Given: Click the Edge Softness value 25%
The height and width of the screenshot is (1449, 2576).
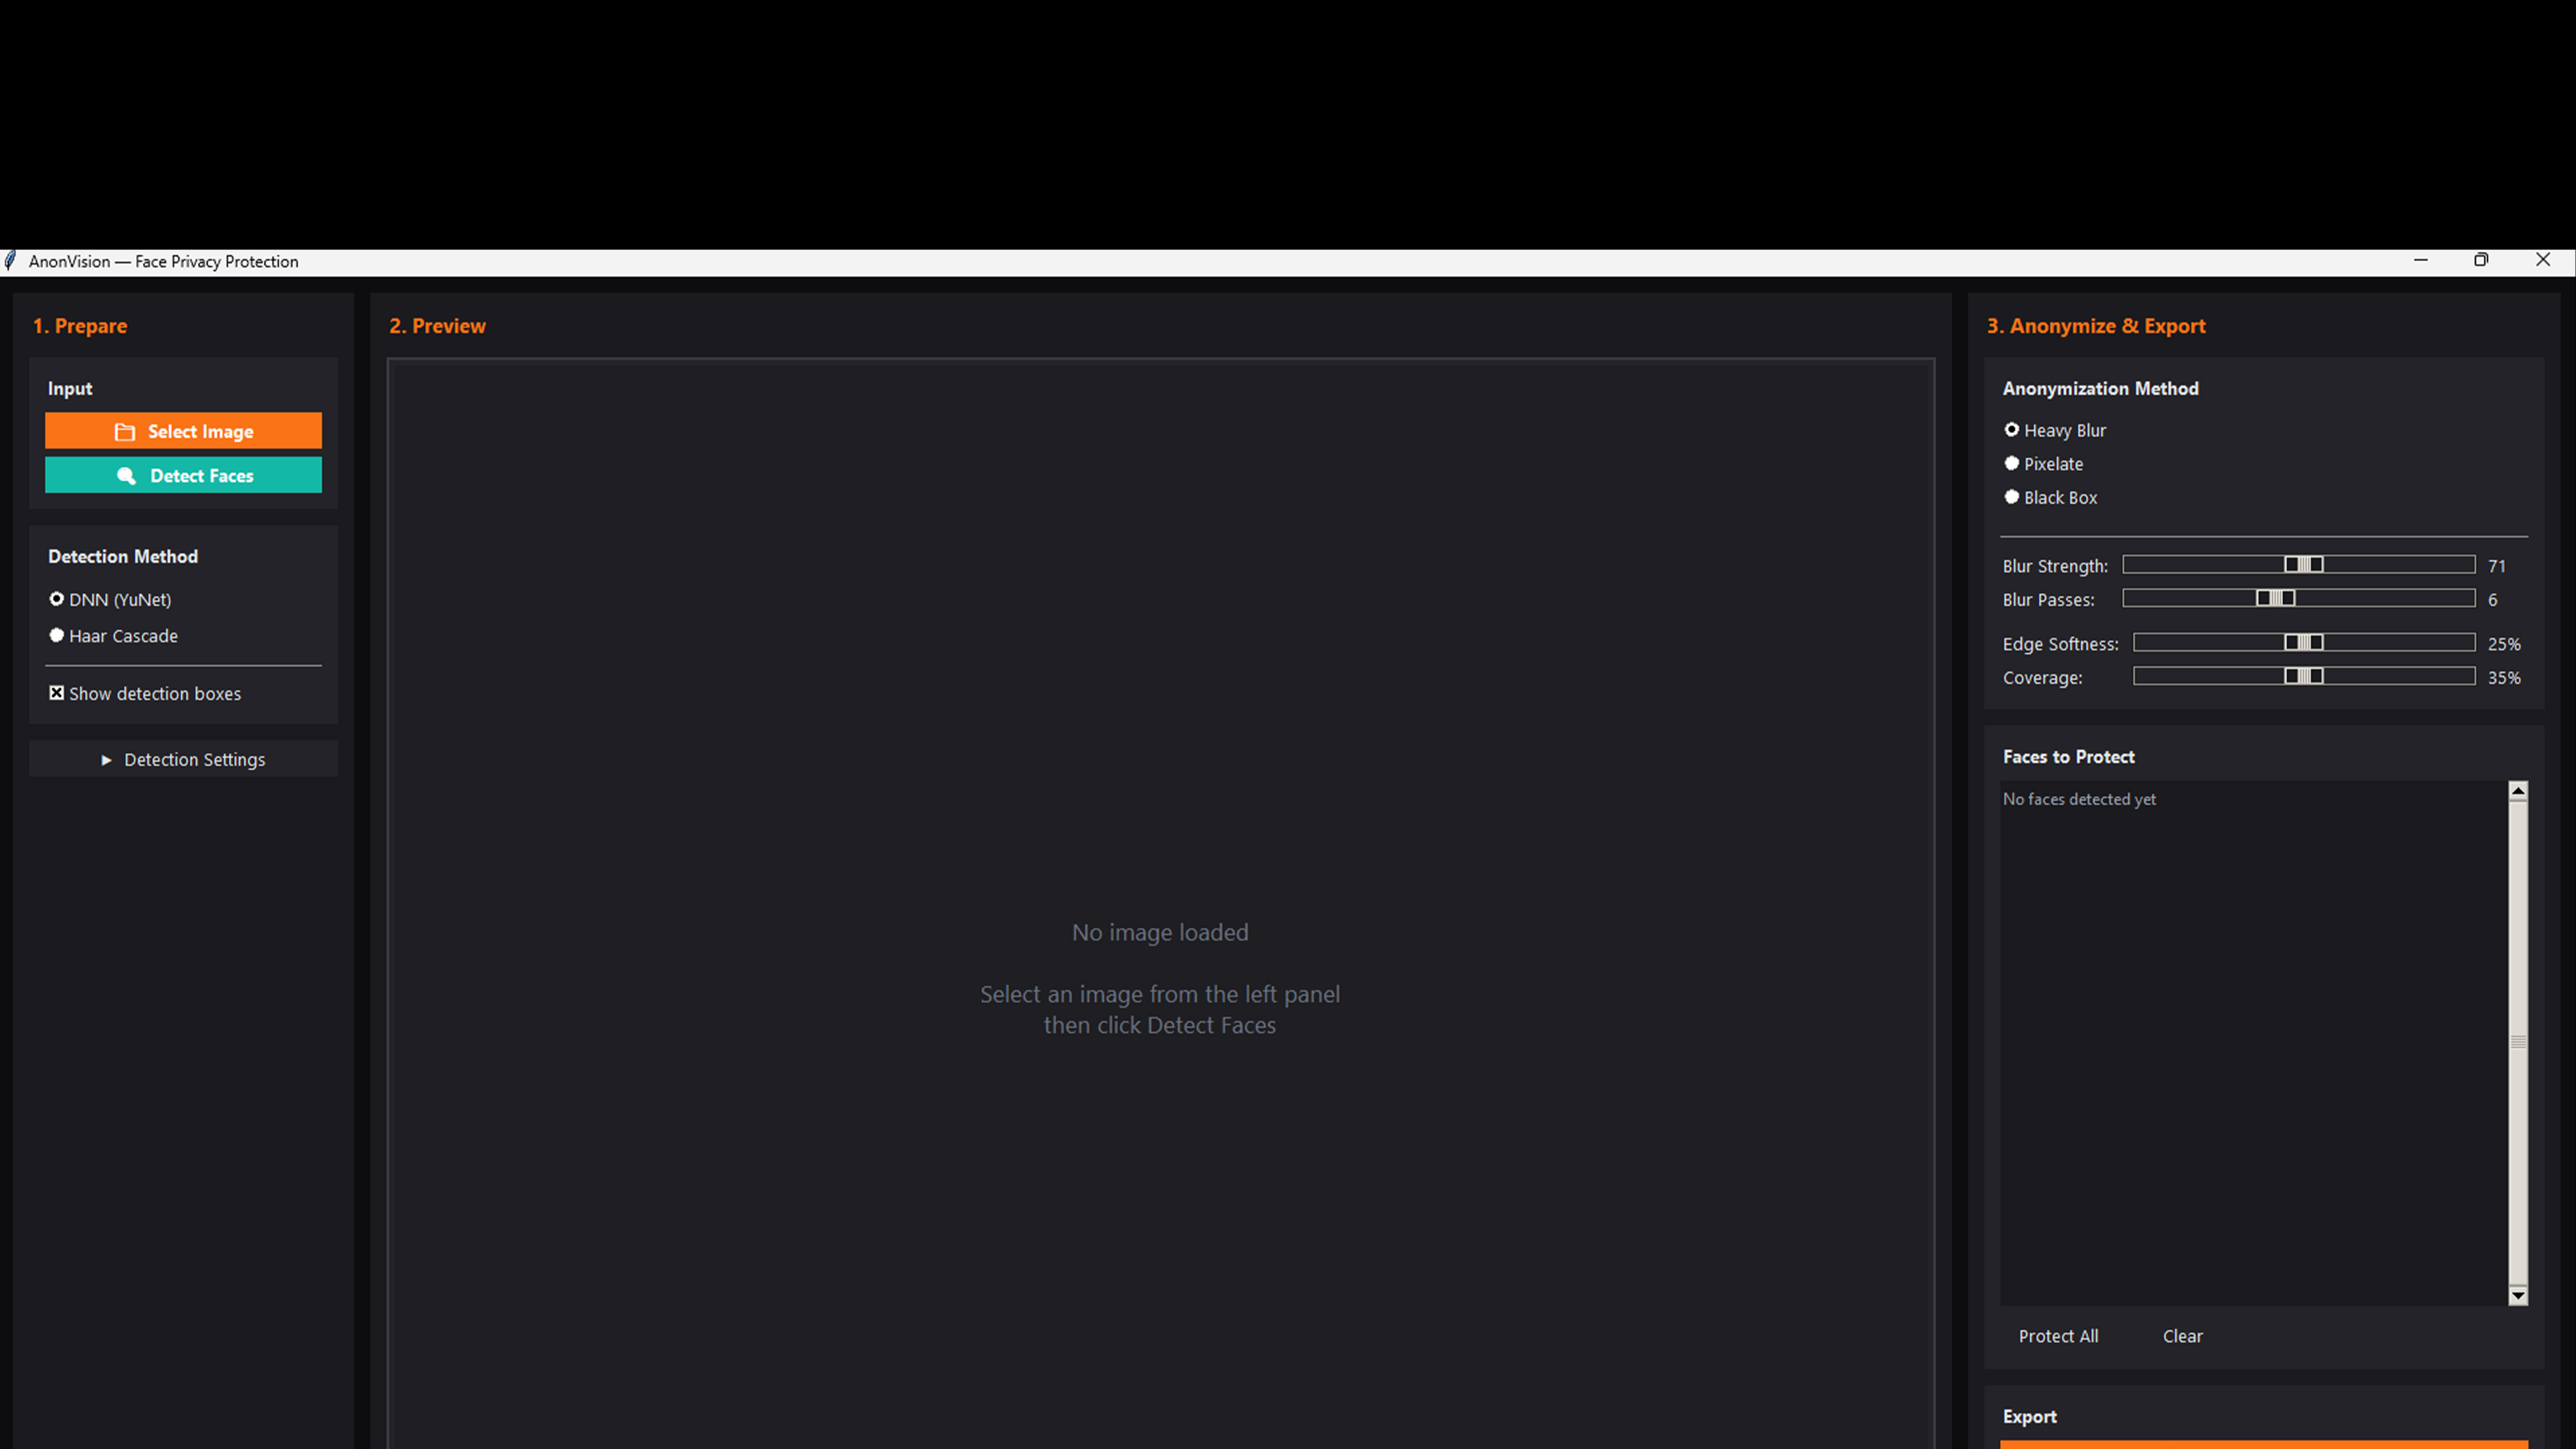Looking at the screenshot, I should coord(2504,644).
